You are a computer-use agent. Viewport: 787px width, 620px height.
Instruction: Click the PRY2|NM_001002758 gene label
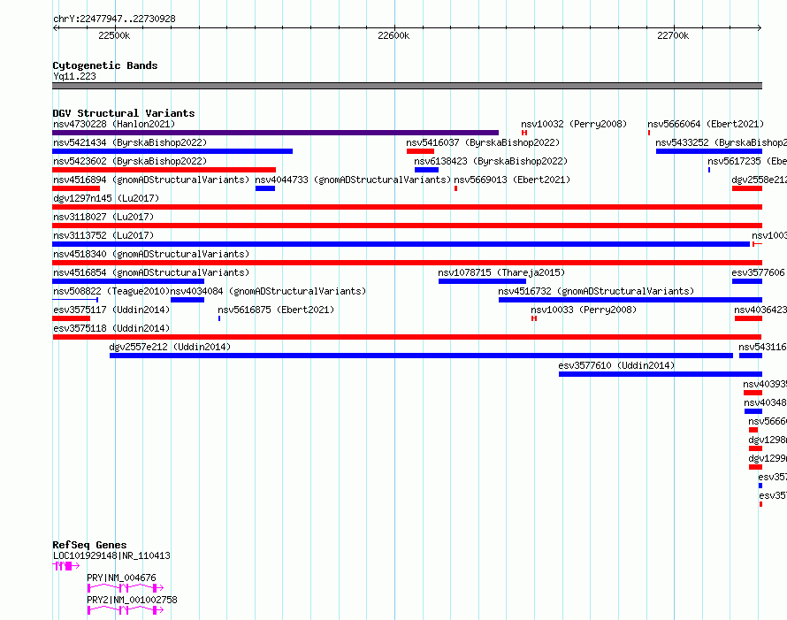coord(132,600)
